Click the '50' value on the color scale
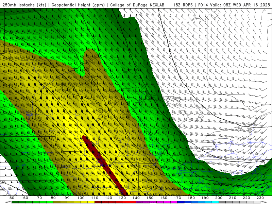This screenshot has height=204, width=272. pos(12,198)
